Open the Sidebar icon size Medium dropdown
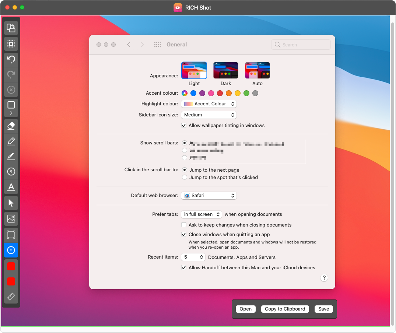This screenshot has height=333, width=396. click(x=209, y=115)
